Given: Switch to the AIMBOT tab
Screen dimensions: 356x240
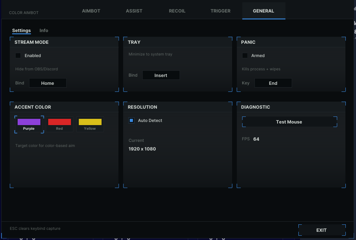Looking at the screenshot, I should click(91, 11).
